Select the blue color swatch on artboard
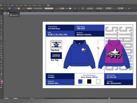Image resolution: width=137 pixels, height=103 pixels. [x=80, y=82]
